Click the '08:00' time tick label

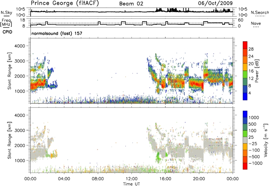[98, 179]
